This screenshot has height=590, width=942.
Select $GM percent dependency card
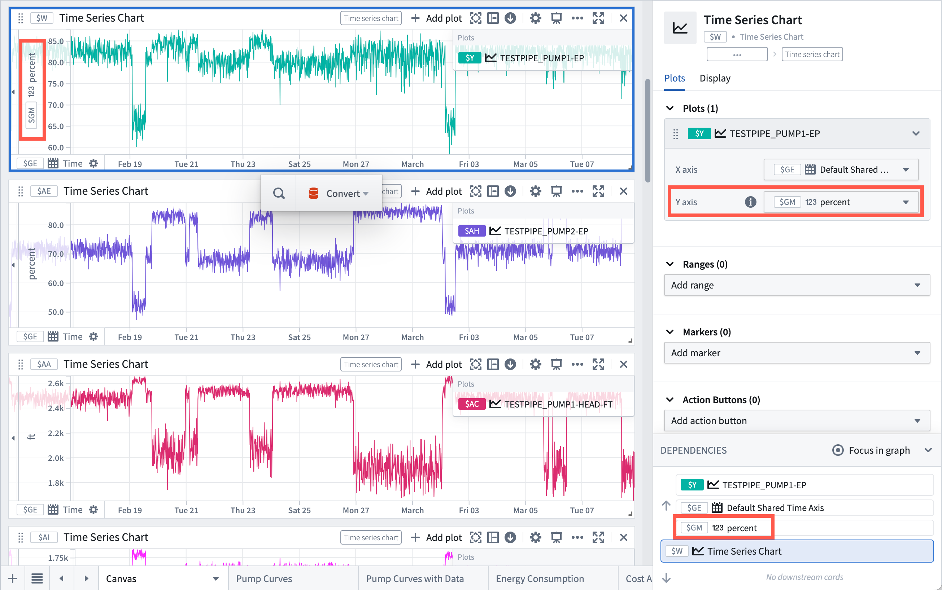point(804,528)
